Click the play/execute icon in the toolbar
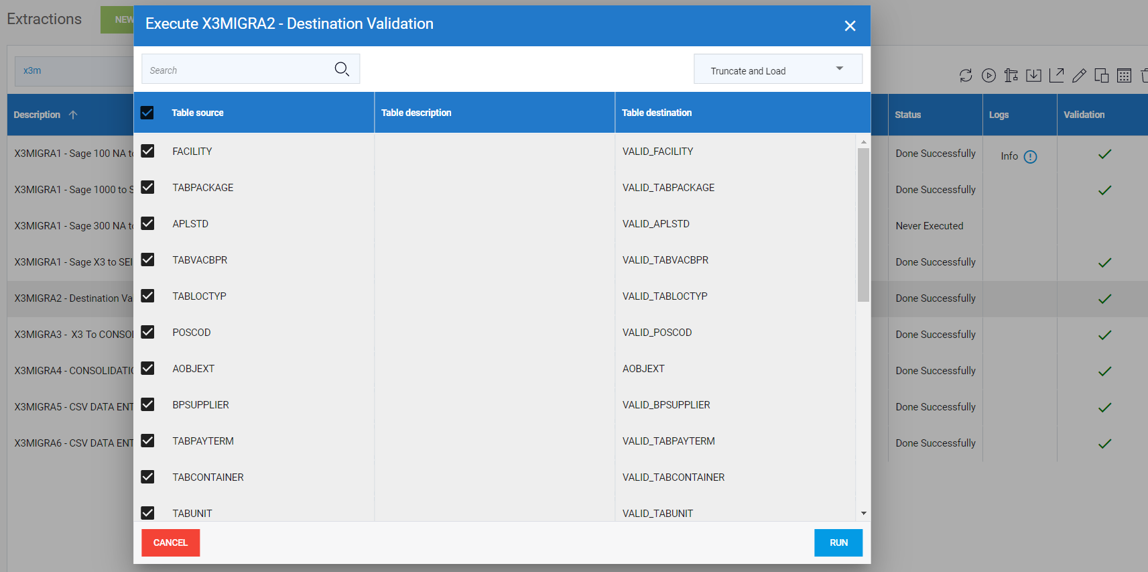Screen dimensions: 1148x572 pos(988,76)
